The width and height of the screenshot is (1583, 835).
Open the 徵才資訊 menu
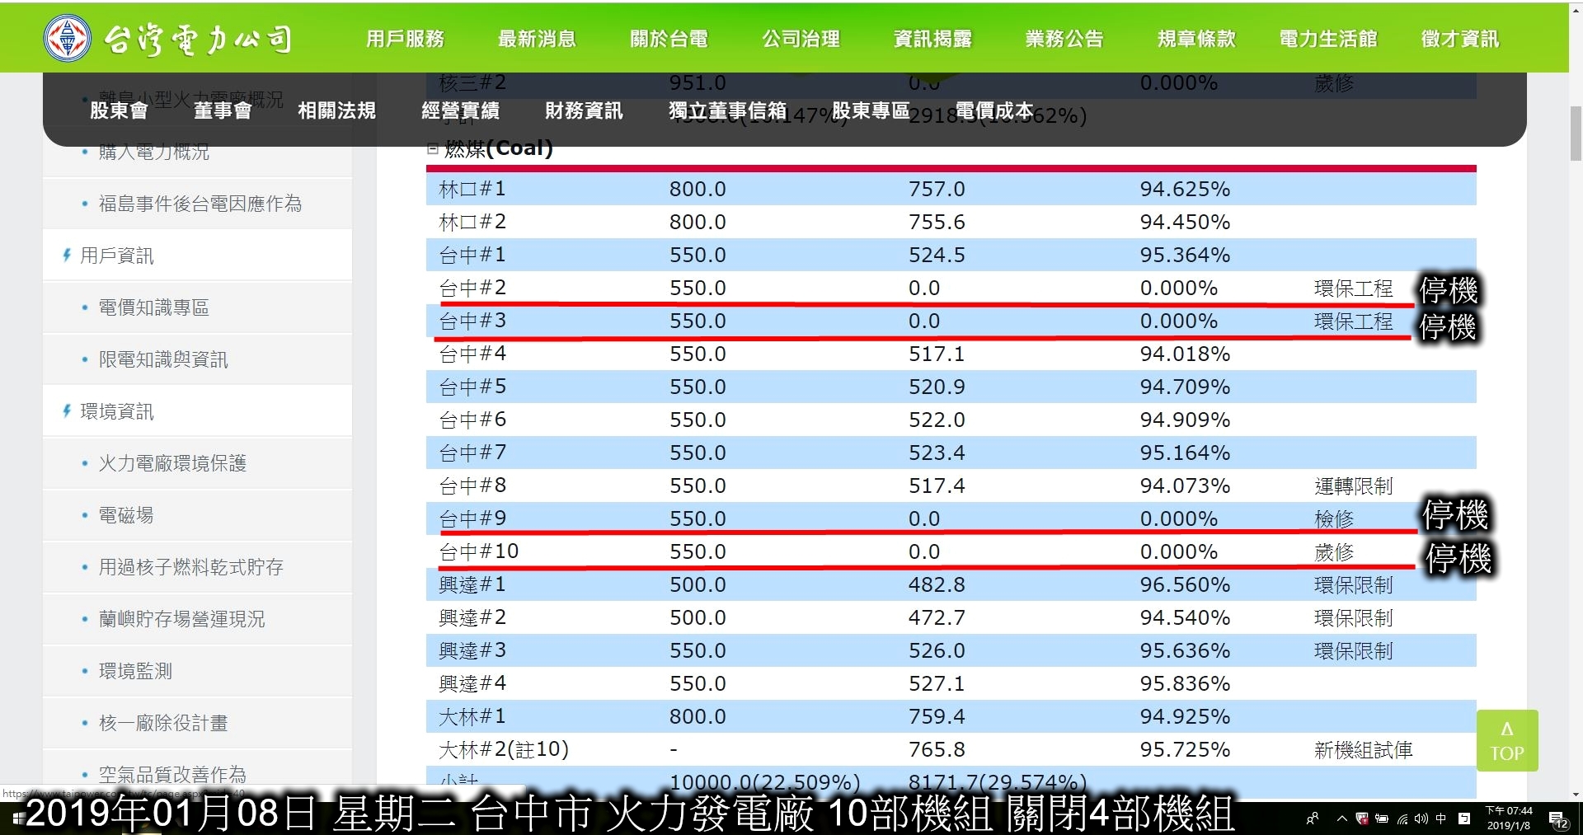point(1460,39)
